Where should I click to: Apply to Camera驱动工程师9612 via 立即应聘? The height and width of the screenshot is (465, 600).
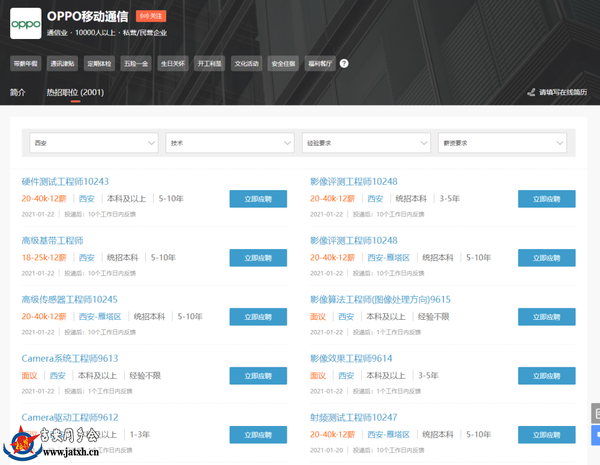[258, 434]
